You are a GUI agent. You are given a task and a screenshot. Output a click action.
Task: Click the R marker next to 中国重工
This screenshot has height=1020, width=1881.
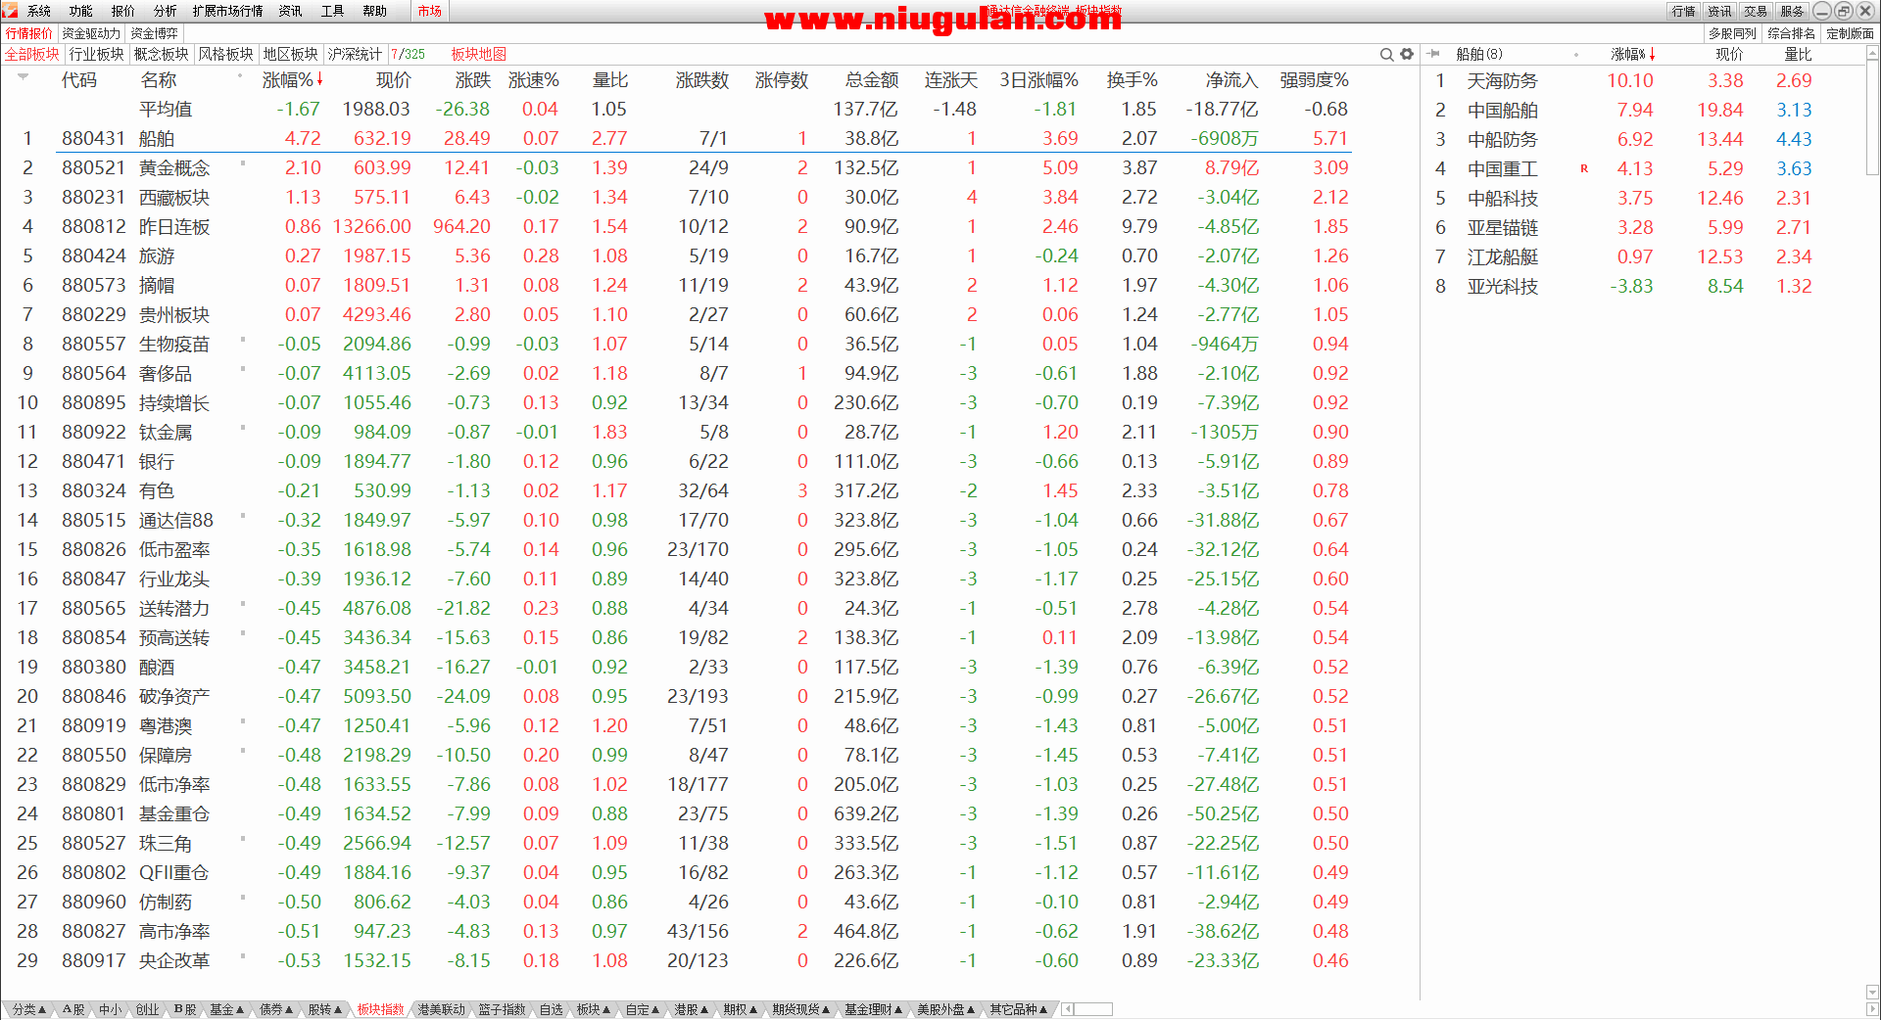(1584, 168)
